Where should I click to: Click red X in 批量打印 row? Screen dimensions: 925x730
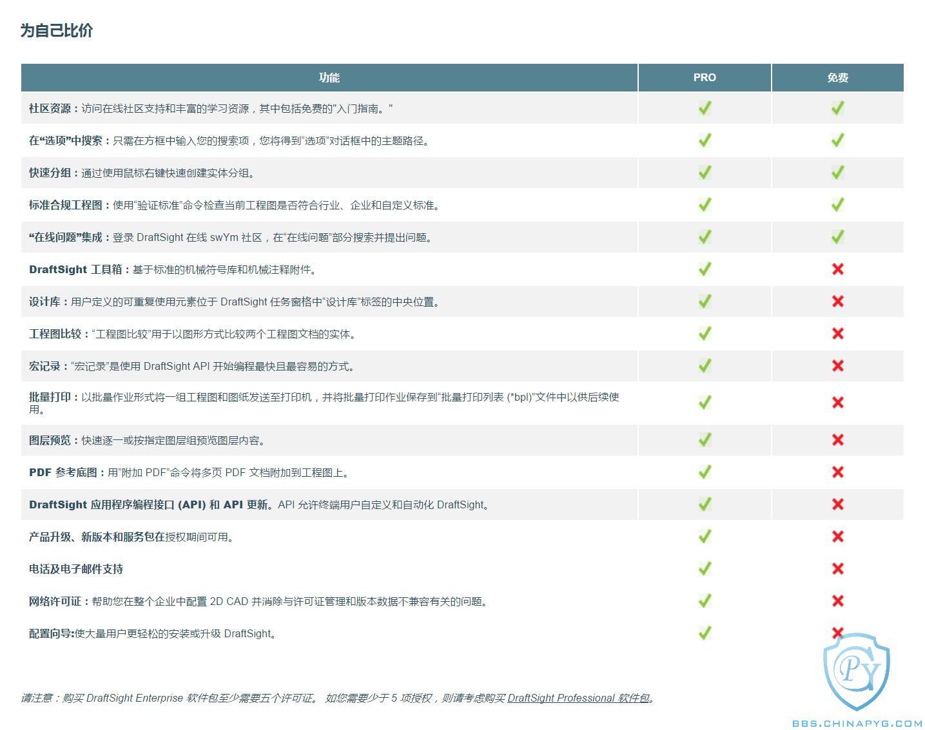[837, 402]
